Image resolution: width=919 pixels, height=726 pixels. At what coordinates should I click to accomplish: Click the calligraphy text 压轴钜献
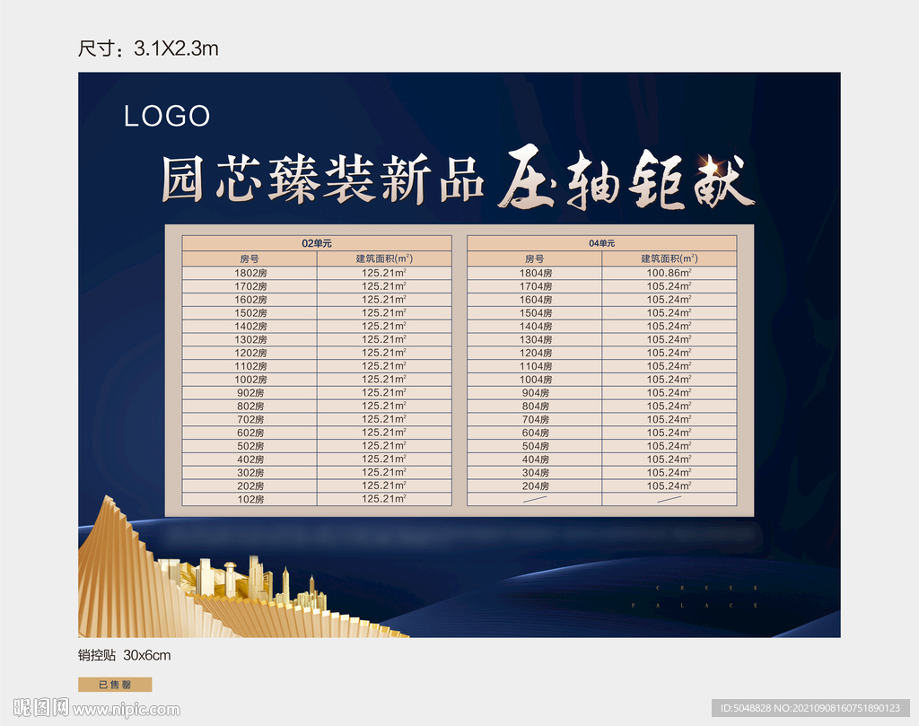click(x=626, y=179)
